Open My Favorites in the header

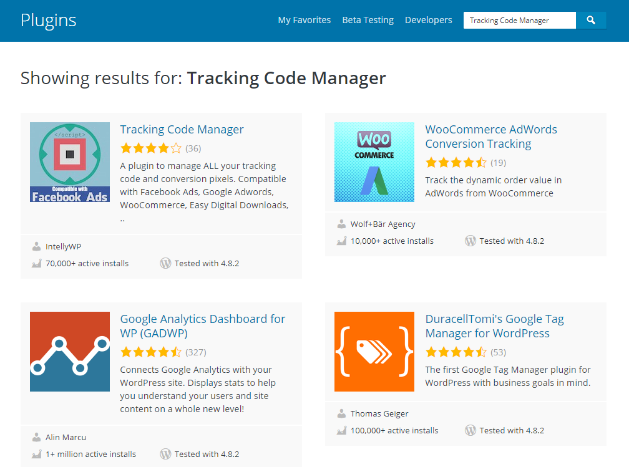pos(304,20)
